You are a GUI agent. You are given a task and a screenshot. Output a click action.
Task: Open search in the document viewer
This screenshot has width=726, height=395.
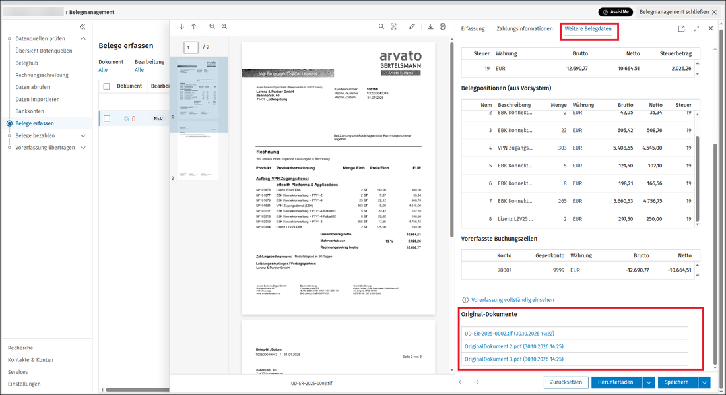[381, 27]
